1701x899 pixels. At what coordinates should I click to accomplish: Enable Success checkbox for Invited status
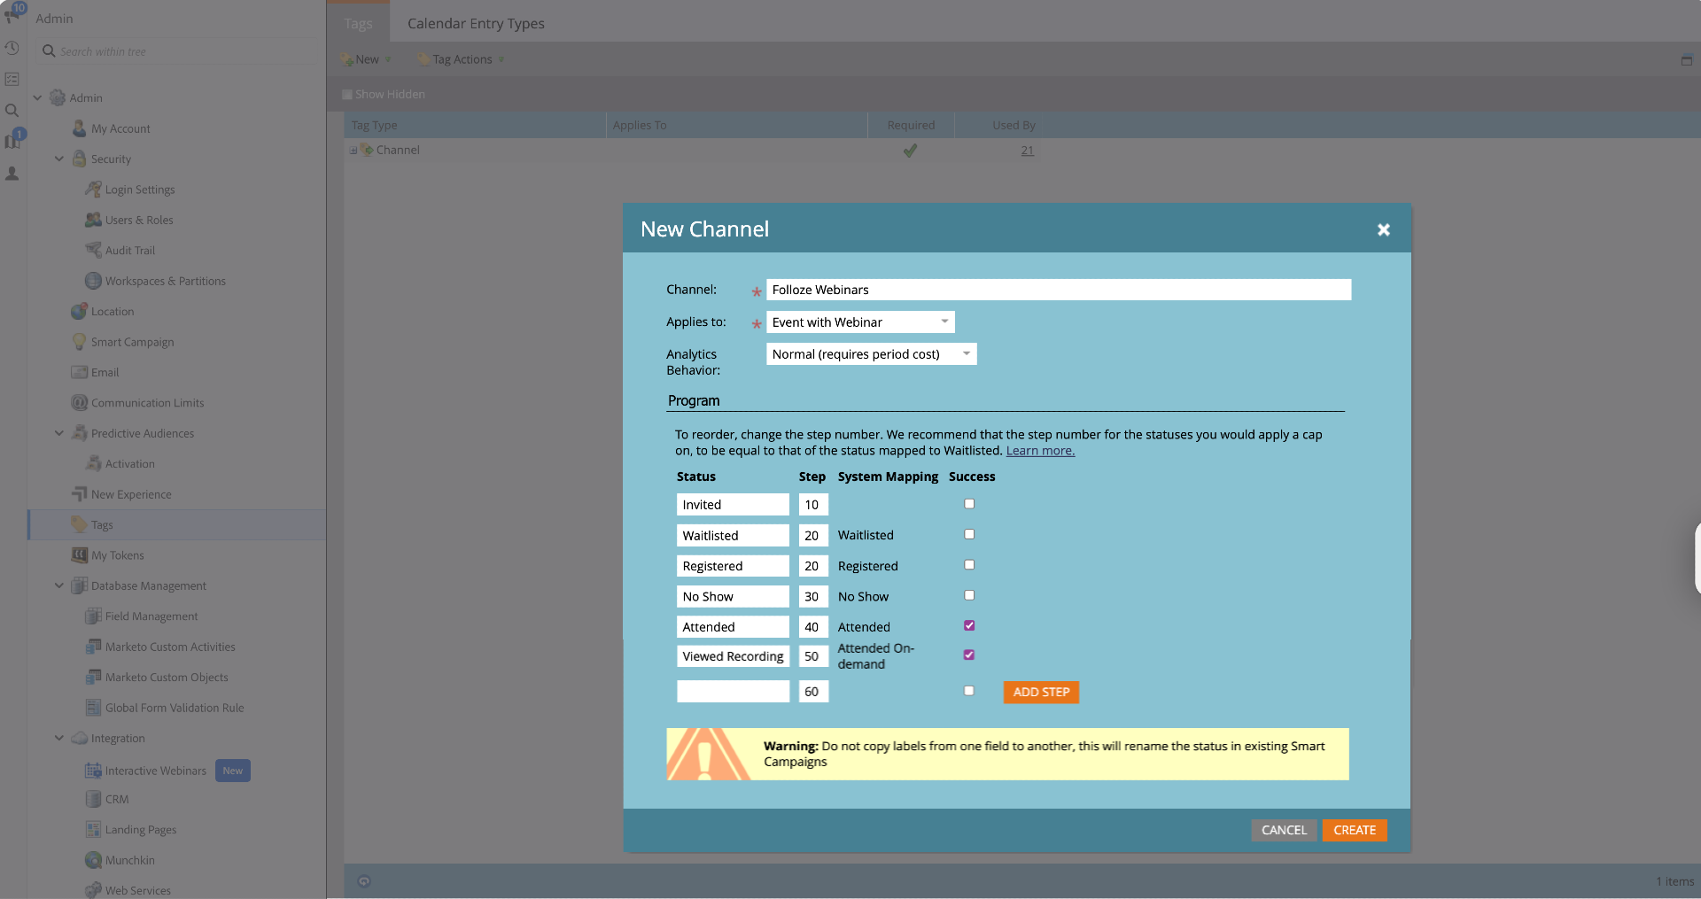coord(969,504)
